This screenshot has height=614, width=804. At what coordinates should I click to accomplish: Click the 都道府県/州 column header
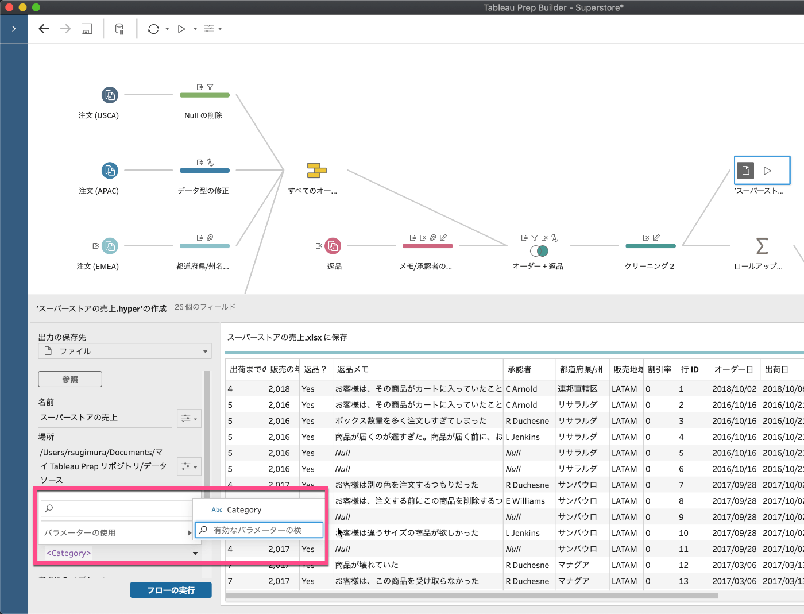pos(581,369)
